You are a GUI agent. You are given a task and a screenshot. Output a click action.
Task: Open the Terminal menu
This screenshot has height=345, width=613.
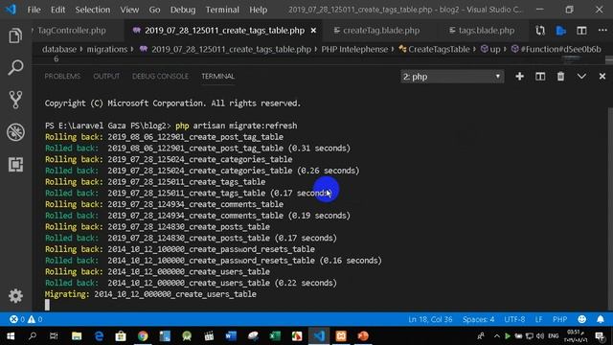pyautogui.click(x=222, y=10)
